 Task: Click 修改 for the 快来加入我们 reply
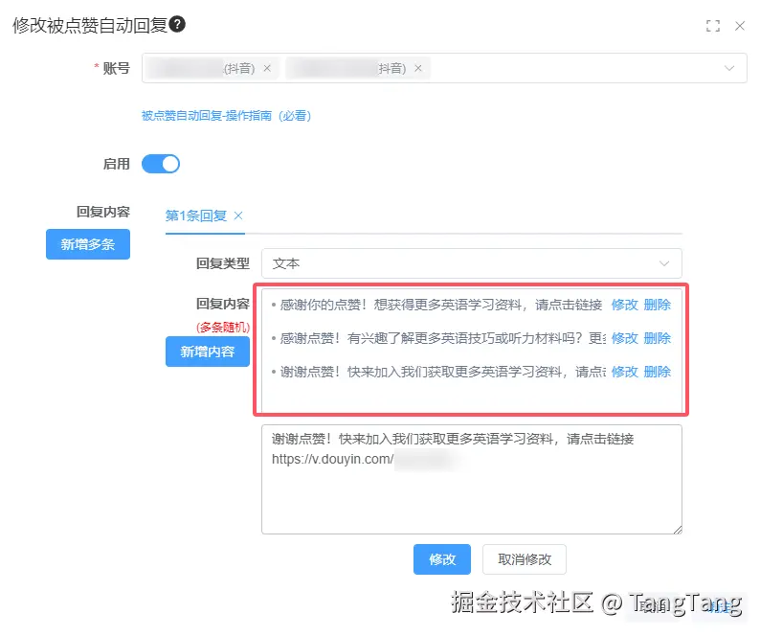click(624, 372)
